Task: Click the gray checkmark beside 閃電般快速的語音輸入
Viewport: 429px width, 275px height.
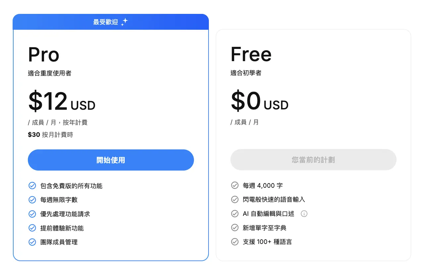Action: (x=235, y=199)
